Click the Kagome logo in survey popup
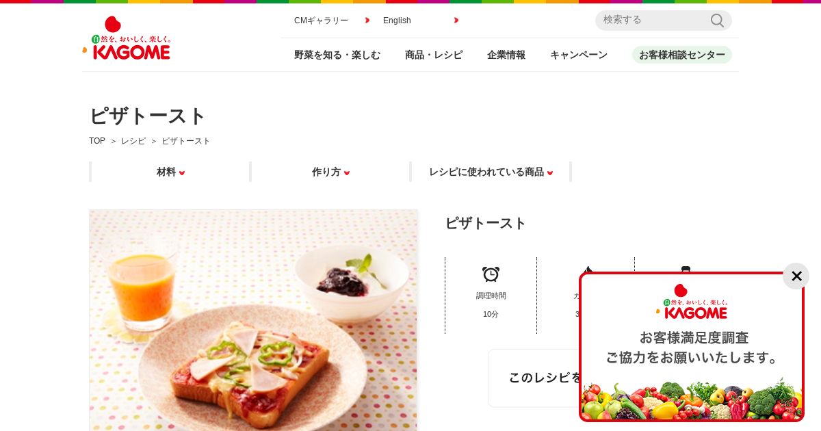The width and height of the screenshot is (821, 431). tap(692, 302)
